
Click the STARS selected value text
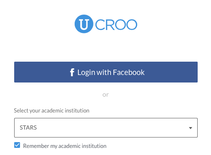[28, 127]
